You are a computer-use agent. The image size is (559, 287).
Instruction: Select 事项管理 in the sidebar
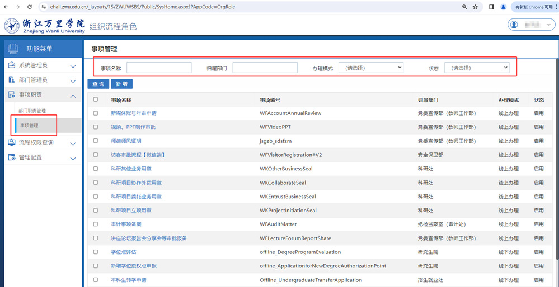point(30,126)
